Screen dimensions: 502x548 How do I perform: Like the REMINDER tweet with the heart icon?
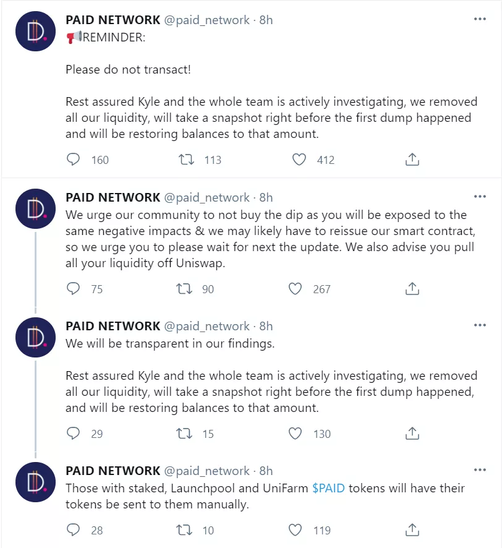pos(299,160)
